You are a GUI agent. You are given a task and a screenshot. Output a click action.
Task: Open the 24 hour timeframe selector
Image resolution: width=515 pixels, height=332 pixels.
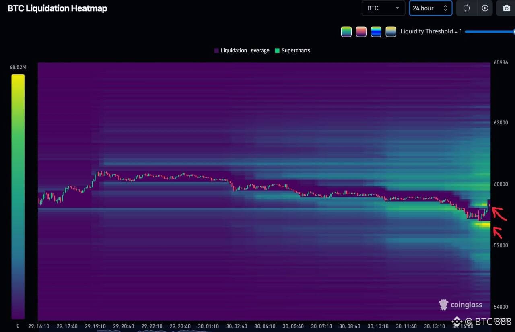[431, 8]
